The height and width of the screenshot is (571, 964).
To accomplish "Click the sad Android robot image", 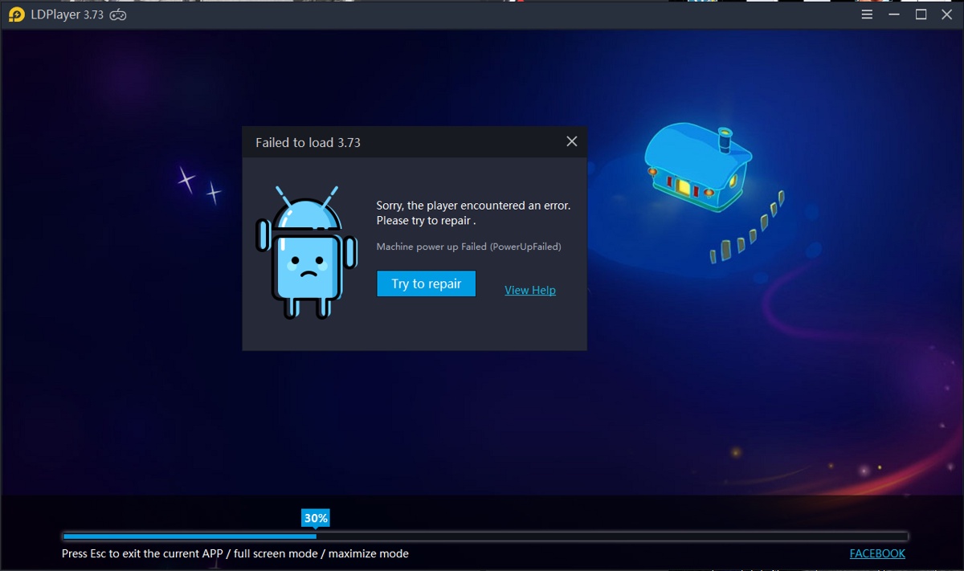I will tap(306, 253).
